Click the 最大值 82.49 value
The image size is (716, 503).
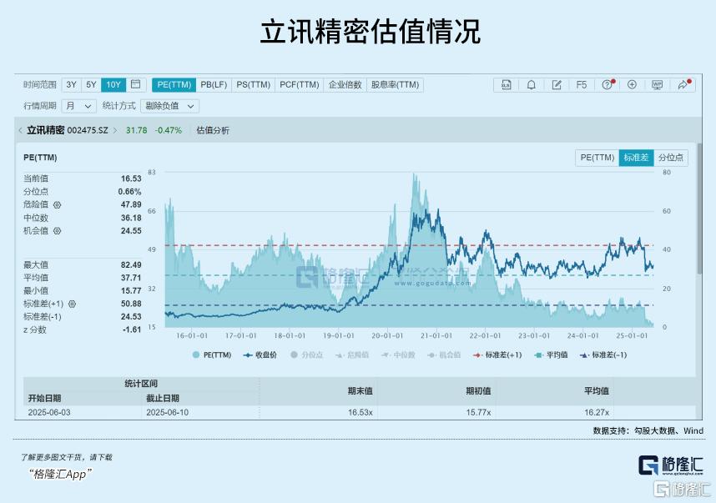(131, 265)
